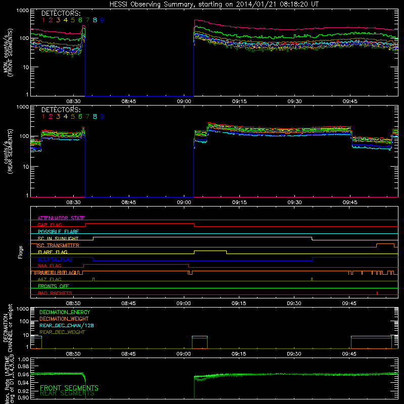Click the DECIMATION CHANNEL or weight axis title
This screenshot has height=404, width=404.
8,328
